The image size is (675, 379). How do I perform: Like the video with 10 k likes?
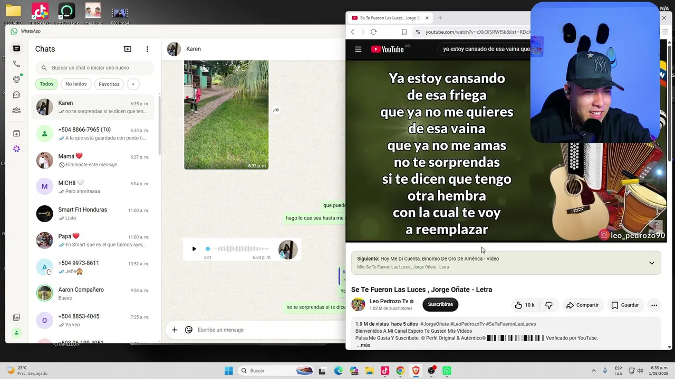click(x=525, y=305)
